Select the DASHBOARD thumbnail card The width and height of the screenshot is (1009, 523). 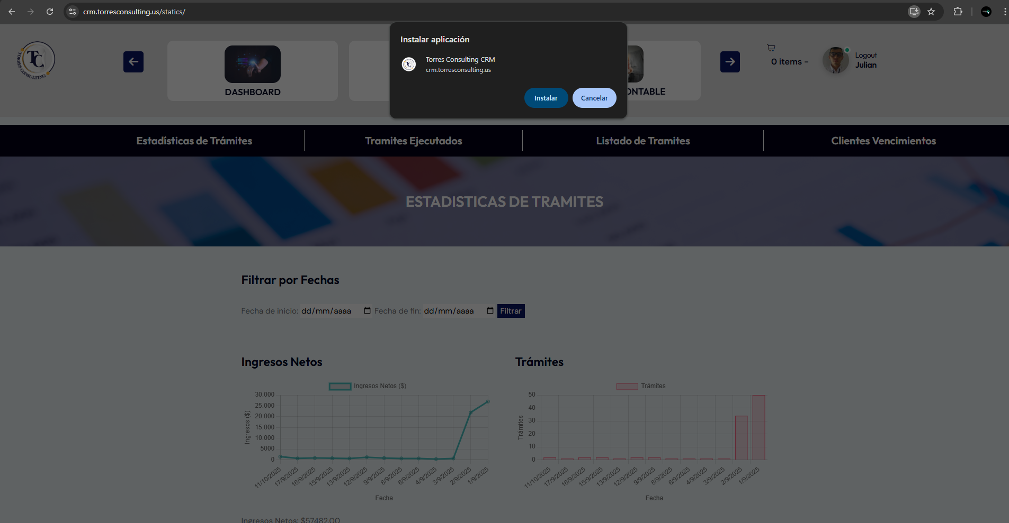[253, 71]
